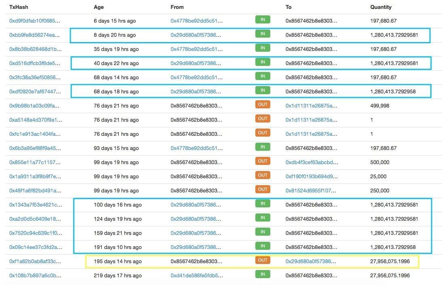Open transaction hash 0xd516dffcb3f6de5…

[x=34, y=63]
